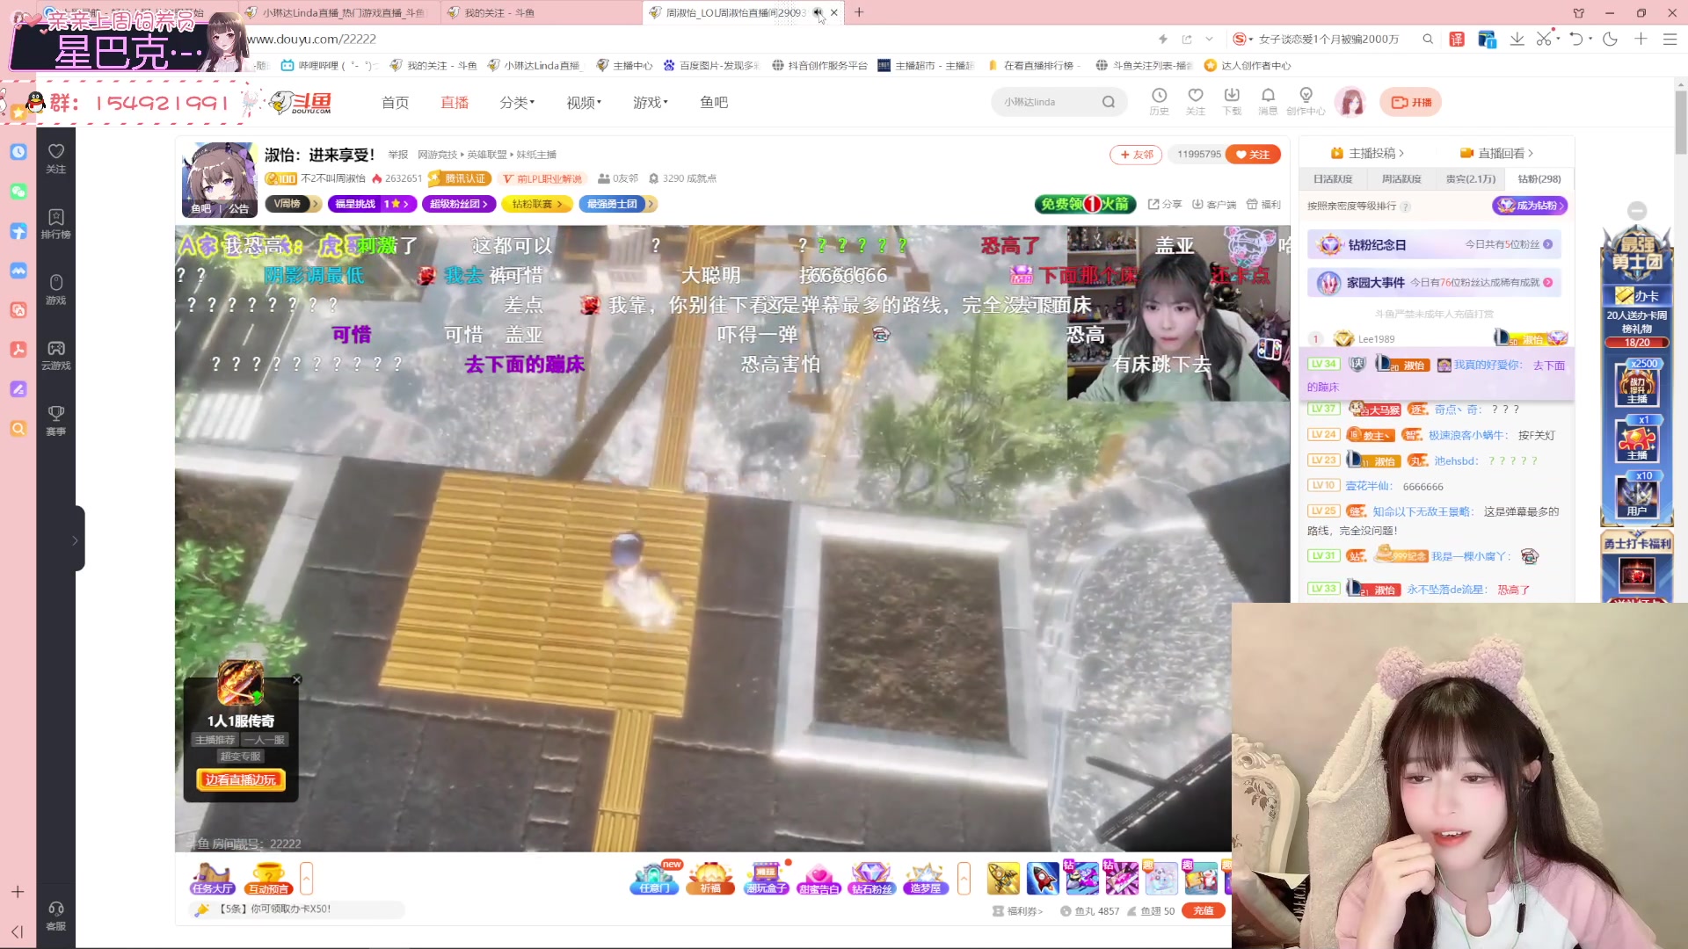Viewport: 1688px width, 949px height.
Task: Click the 友邻 add-neighbor button
Action: click(1136, 155)
